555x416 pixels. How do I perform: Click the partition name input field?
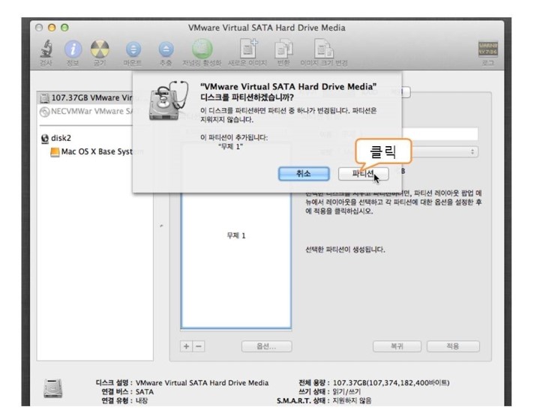click(441, 134)
